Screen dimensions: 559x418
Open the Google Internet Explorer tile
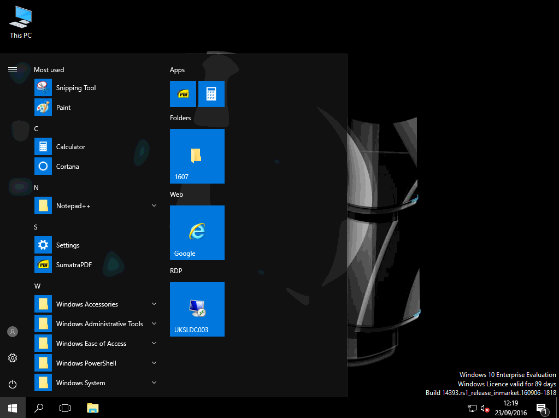coord(197,233)
